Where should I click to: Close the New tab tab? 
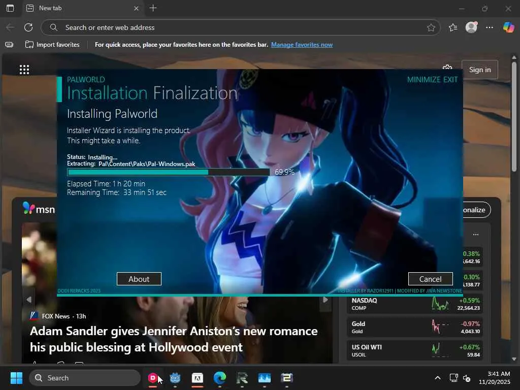136,8
